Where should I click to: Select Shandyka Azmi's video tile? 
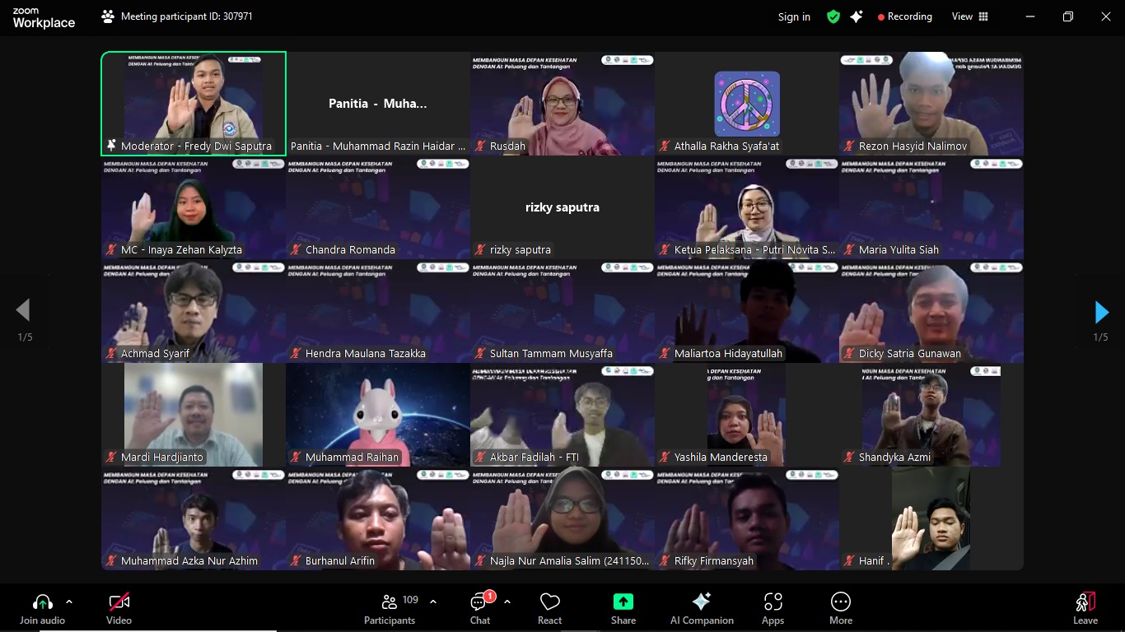click(931, 416)
